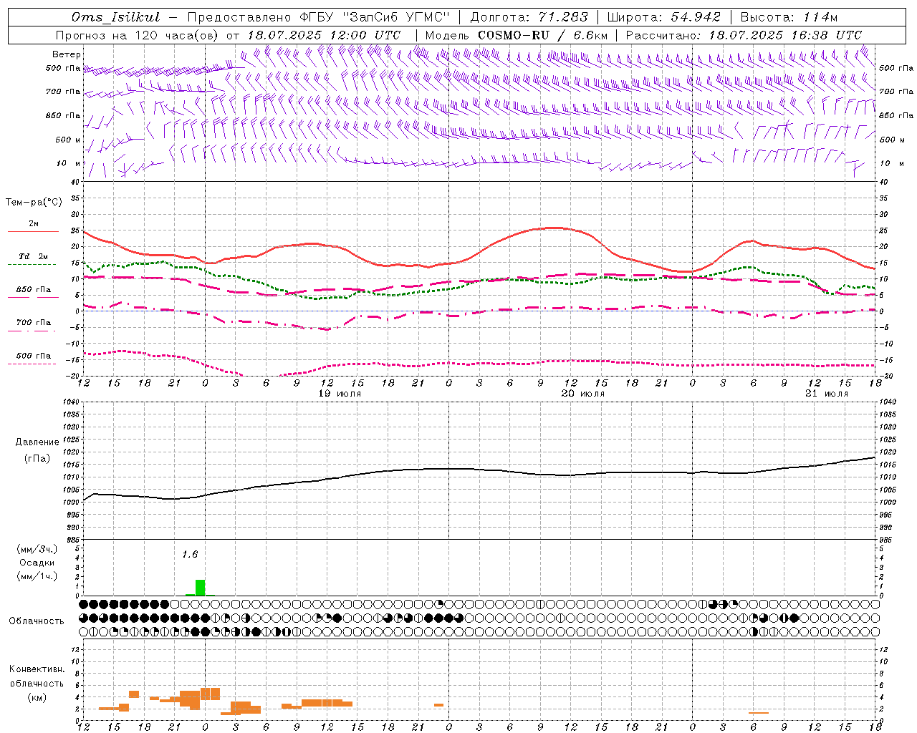Click the Осадки panel label
Image resolution: width=917 pixels, height=733 pixels.
pos(37,563)
